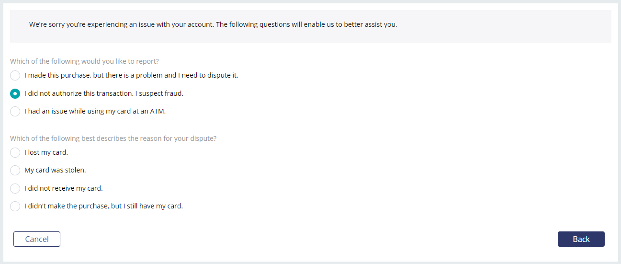Click 'Which of the following would you like to report?'
Screen dimensions: 621x264
(x=84, y=61)
